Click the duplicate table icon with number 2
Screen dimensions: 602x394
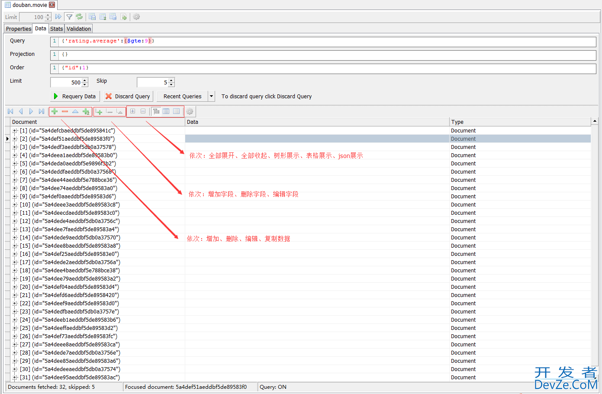pos(103,17)
